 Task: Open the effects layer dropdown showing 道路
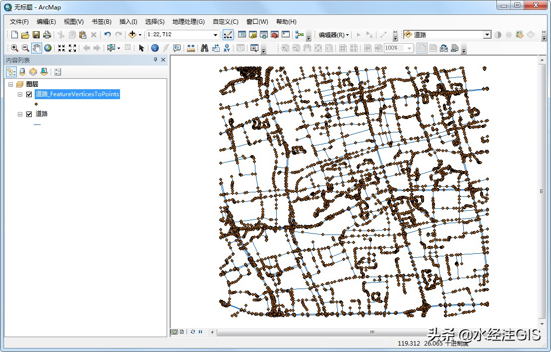(x=487, y=34)
